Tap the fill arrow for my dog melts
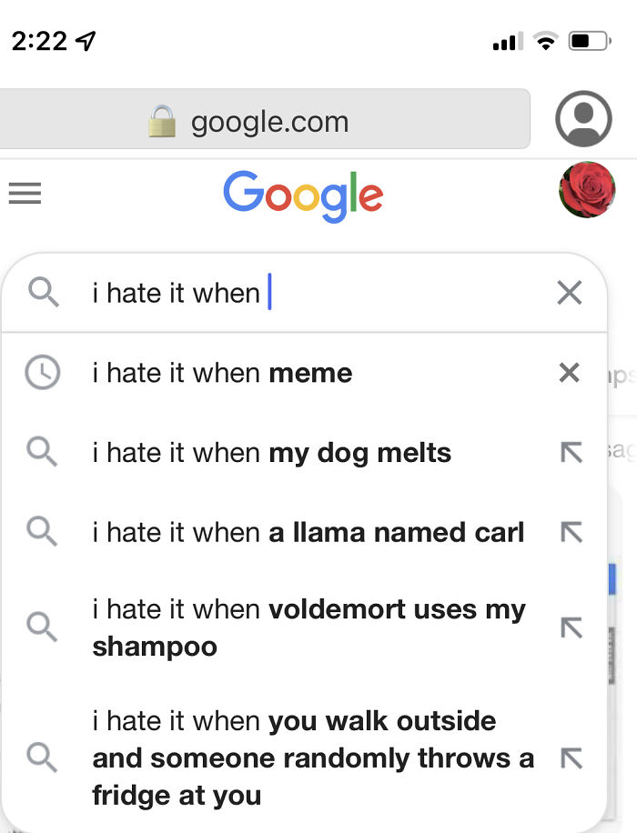 [x=571, y=452]
